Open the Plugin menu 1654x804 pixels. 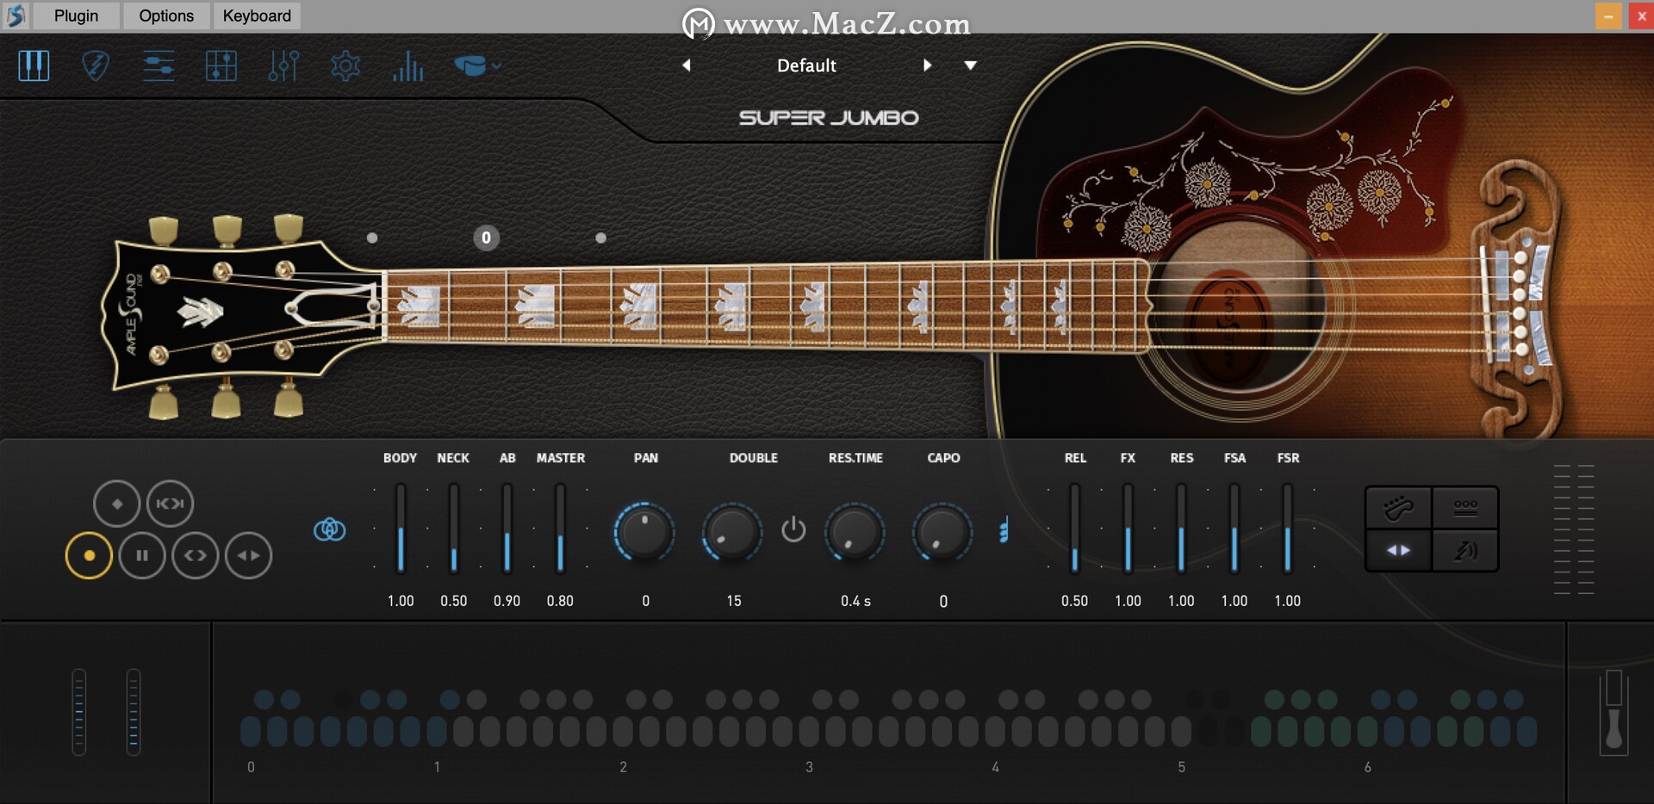(76, 15)
